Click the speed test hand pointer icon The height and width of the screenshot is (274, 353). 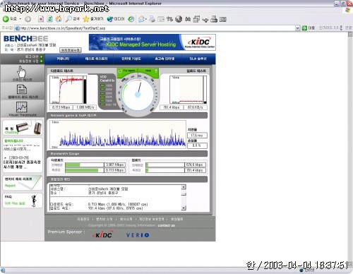pos(22,71)
